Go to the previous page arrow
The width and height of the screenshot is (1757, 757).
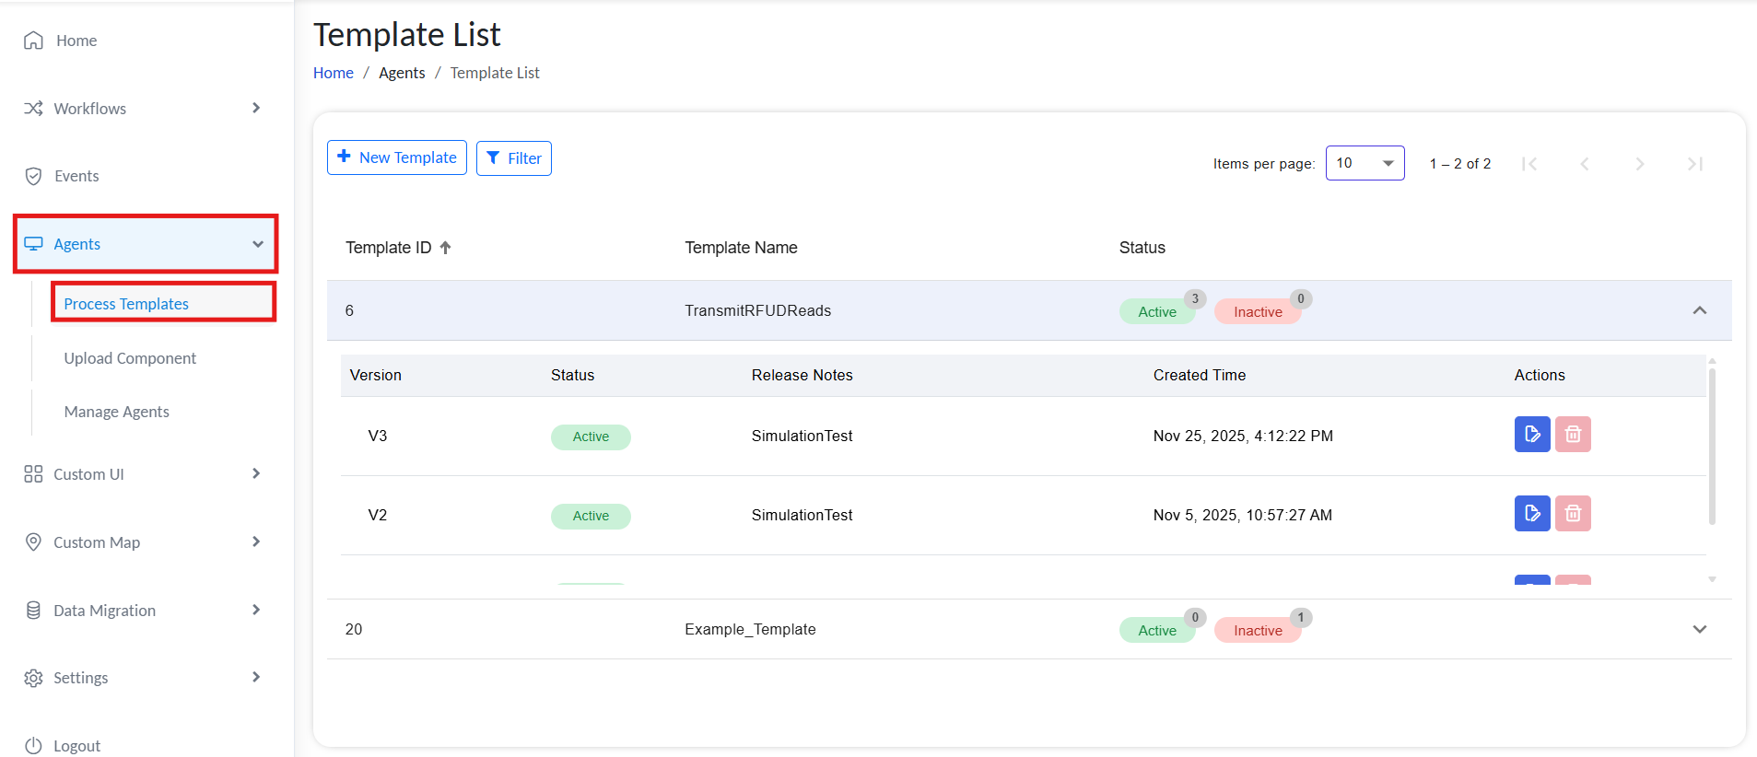1585,164
